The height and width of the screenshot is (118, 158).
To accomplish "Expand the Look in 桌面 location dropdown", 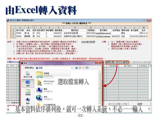I will coord(72,68).
